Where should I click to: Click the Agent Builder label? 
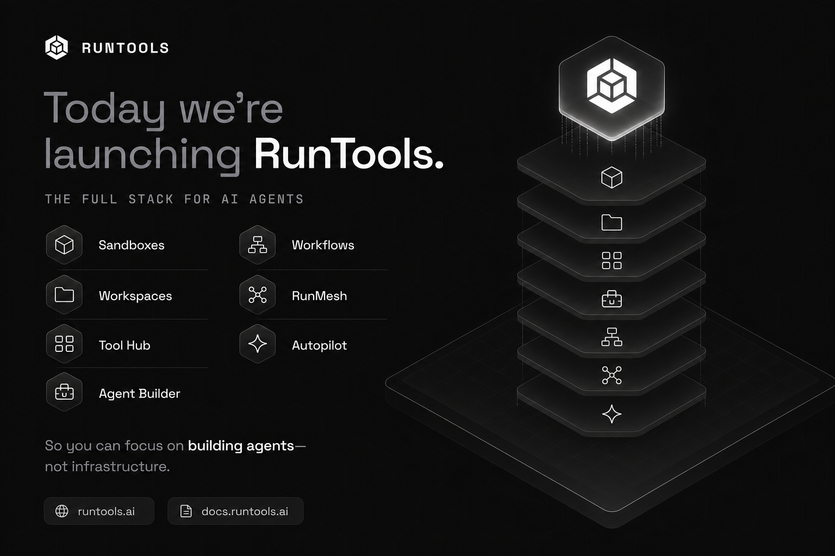click(139, 394)
